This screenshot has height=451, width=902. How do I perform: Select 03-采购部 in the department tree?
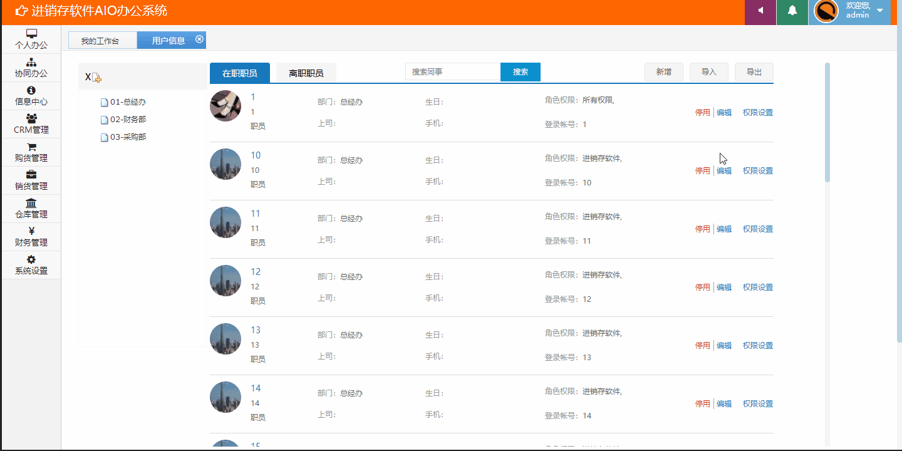click(128, 137)
